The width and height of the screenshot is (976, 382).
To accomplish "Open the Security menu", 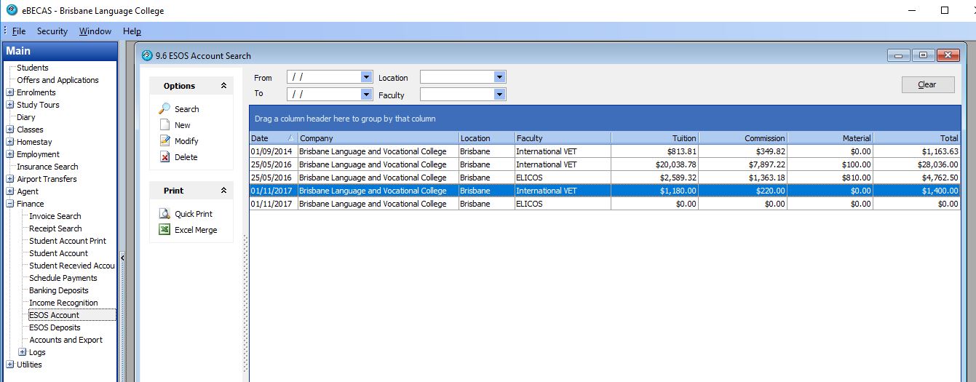I will point(52,31).
